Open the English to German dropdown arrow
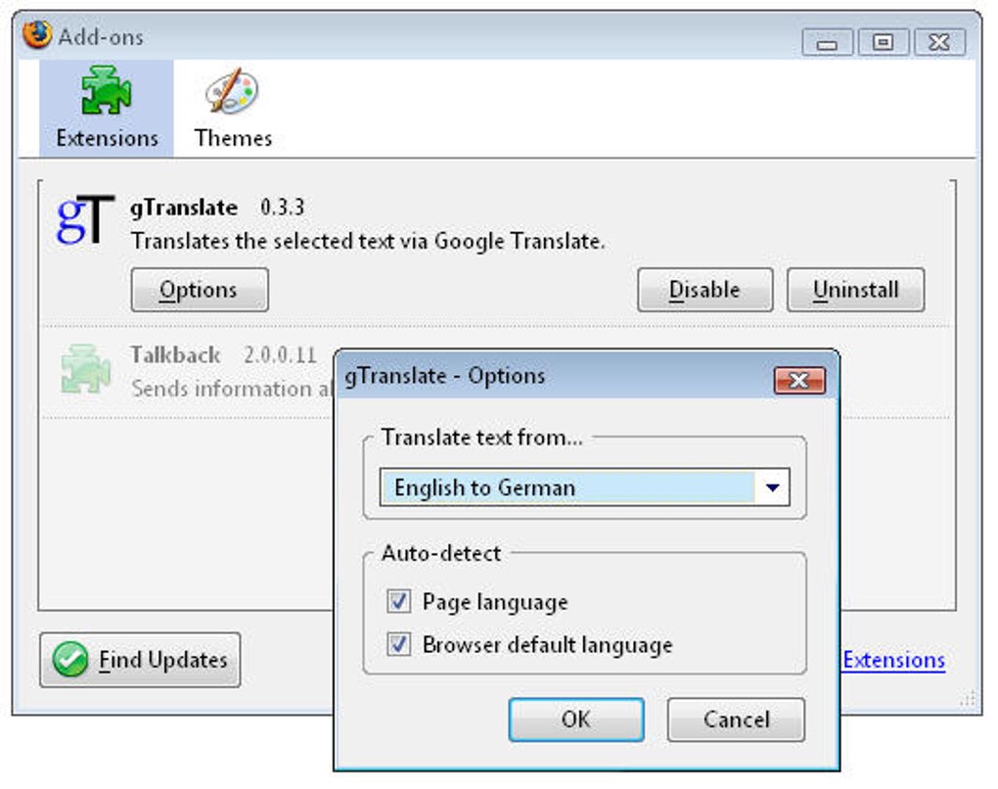Screen dimensions: 998x789 772,487
